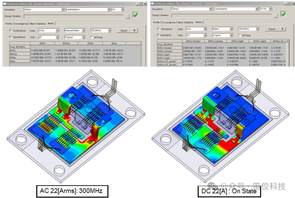The height and width of the screenshot is (198, 295).
Task: Switch to Mesh Statistics tab in CG window
Action: (x=38, y=24)
